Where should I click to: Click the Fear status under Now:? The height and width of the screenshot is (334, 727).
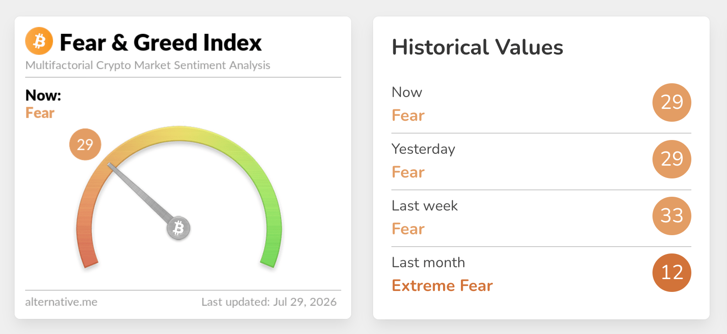(x=40, y=113)
